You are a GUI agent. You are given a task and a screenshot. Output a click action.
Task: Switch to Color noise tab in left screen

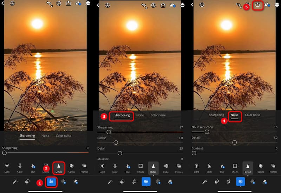[x=63, y=136]
